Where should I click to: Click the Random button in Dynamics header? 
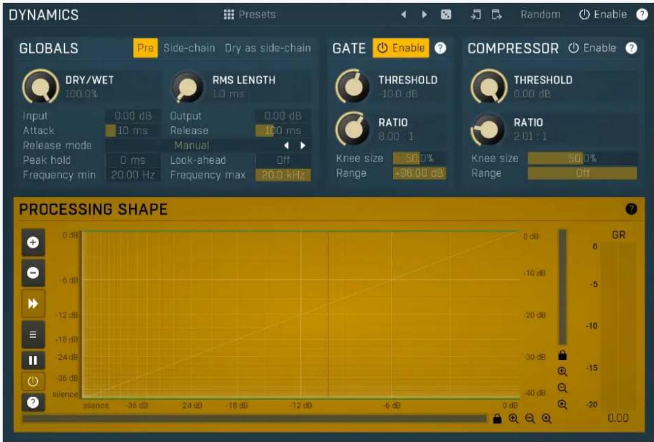[x=540, y=15]
